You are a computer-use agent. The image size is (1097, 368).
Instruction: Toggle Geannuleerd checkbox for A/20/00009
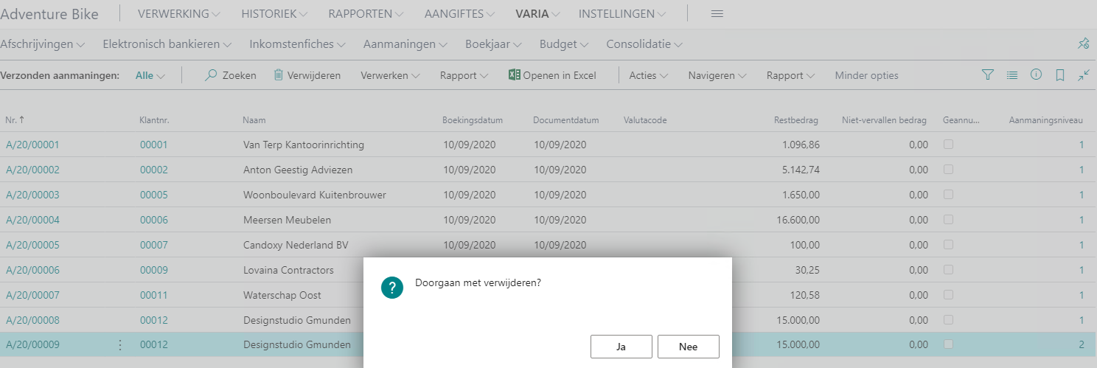[x=948, y=344]
